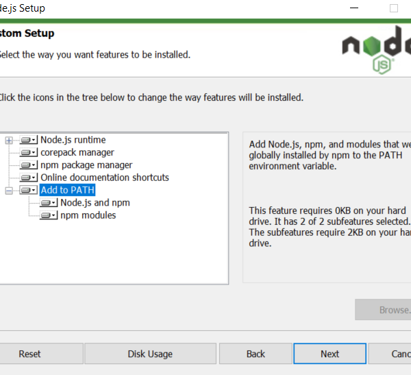The image size is (411, 375).
Task: Click the Add to PATH feature icon
Action: pos(28,190)
